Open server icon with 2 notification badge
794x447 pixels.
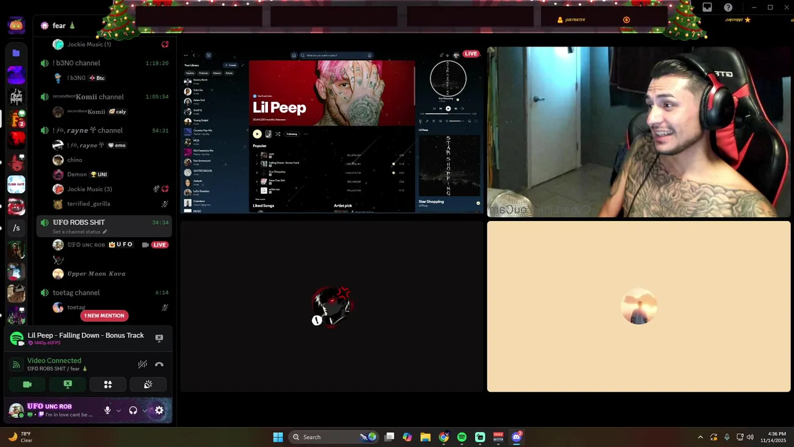tap(16, 118)
